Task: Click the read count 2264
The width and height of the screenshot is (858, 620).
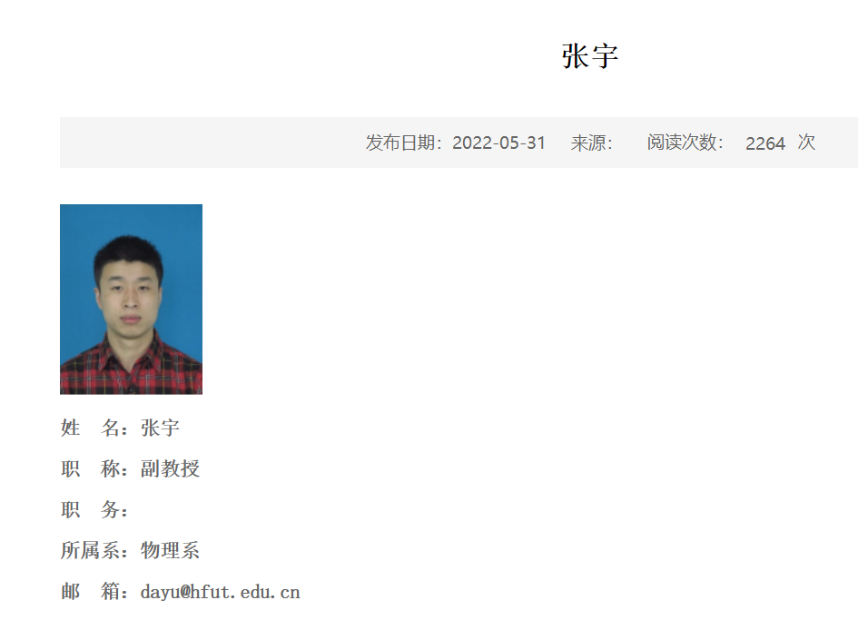Action: (x=765, y=143)
